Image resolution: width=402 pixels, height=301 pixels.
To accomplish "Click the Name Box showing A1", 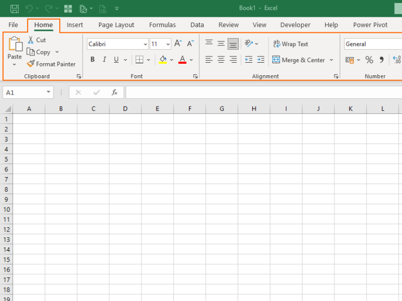I will click(28, 92).
